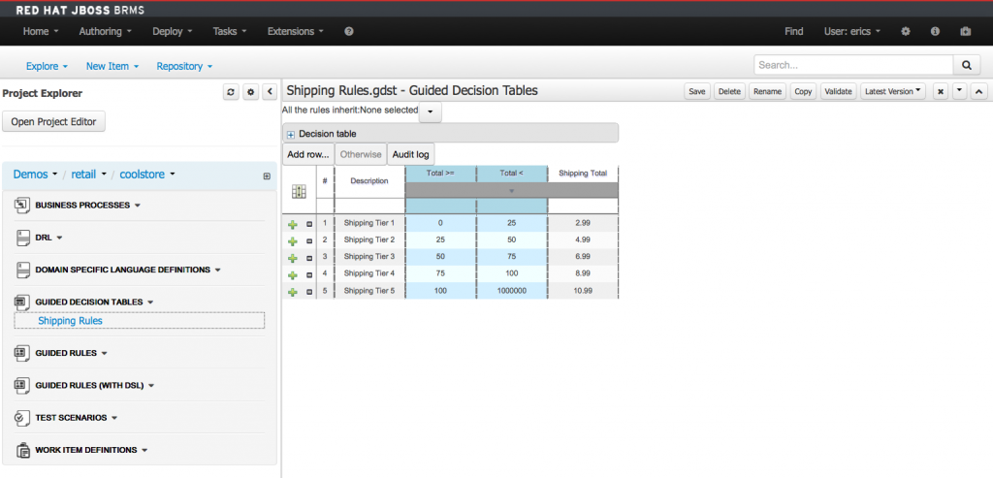The width and height of the screenshot is (993, 478).
Task: Open the rules inherit dropdown
Action: tap(430, 112)
